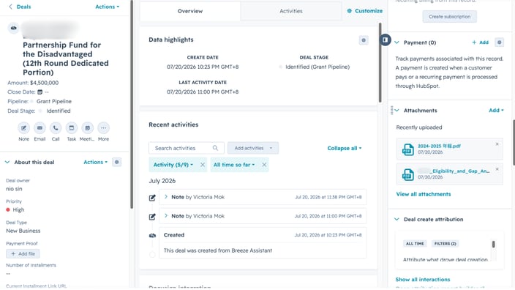Click the Meeting calendar icon
This screenshot has width=515, height=290.
click(87, 128)
